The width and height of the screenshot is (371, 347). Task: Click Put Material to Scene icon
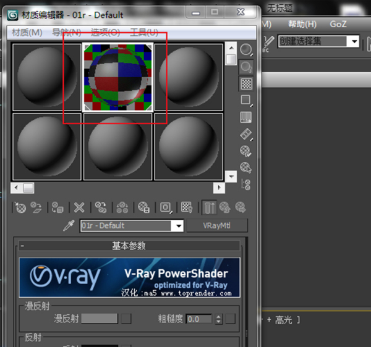click(x=36, y=207)
